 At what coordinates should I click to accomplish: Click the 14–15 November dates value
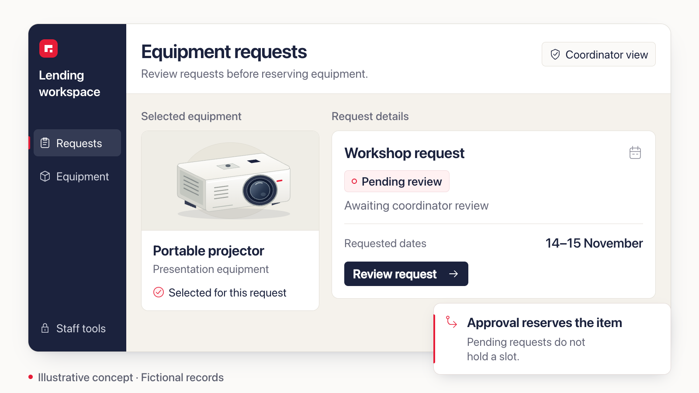pyautogui.click(x=594, y=243)
